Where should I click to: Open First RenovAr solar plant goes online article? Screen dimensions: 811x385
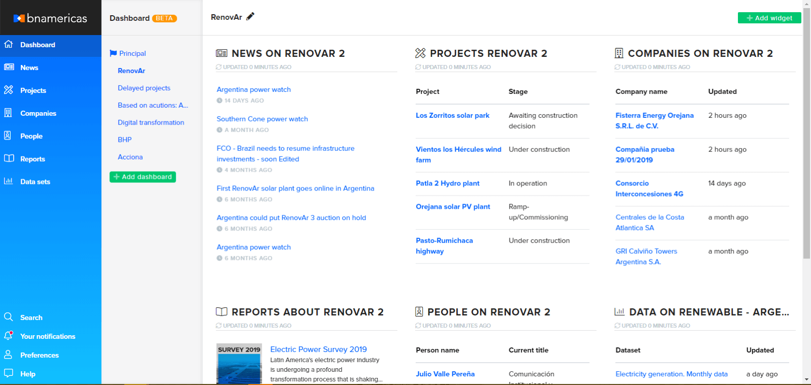pyautogui.click(x=295, y=188)
